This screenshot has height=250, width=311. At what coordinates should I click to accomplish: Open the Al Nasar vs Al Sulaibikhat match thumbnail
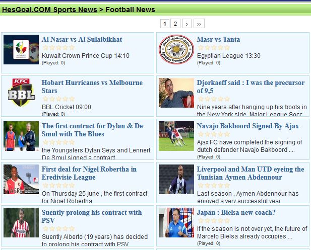point(21,49)
